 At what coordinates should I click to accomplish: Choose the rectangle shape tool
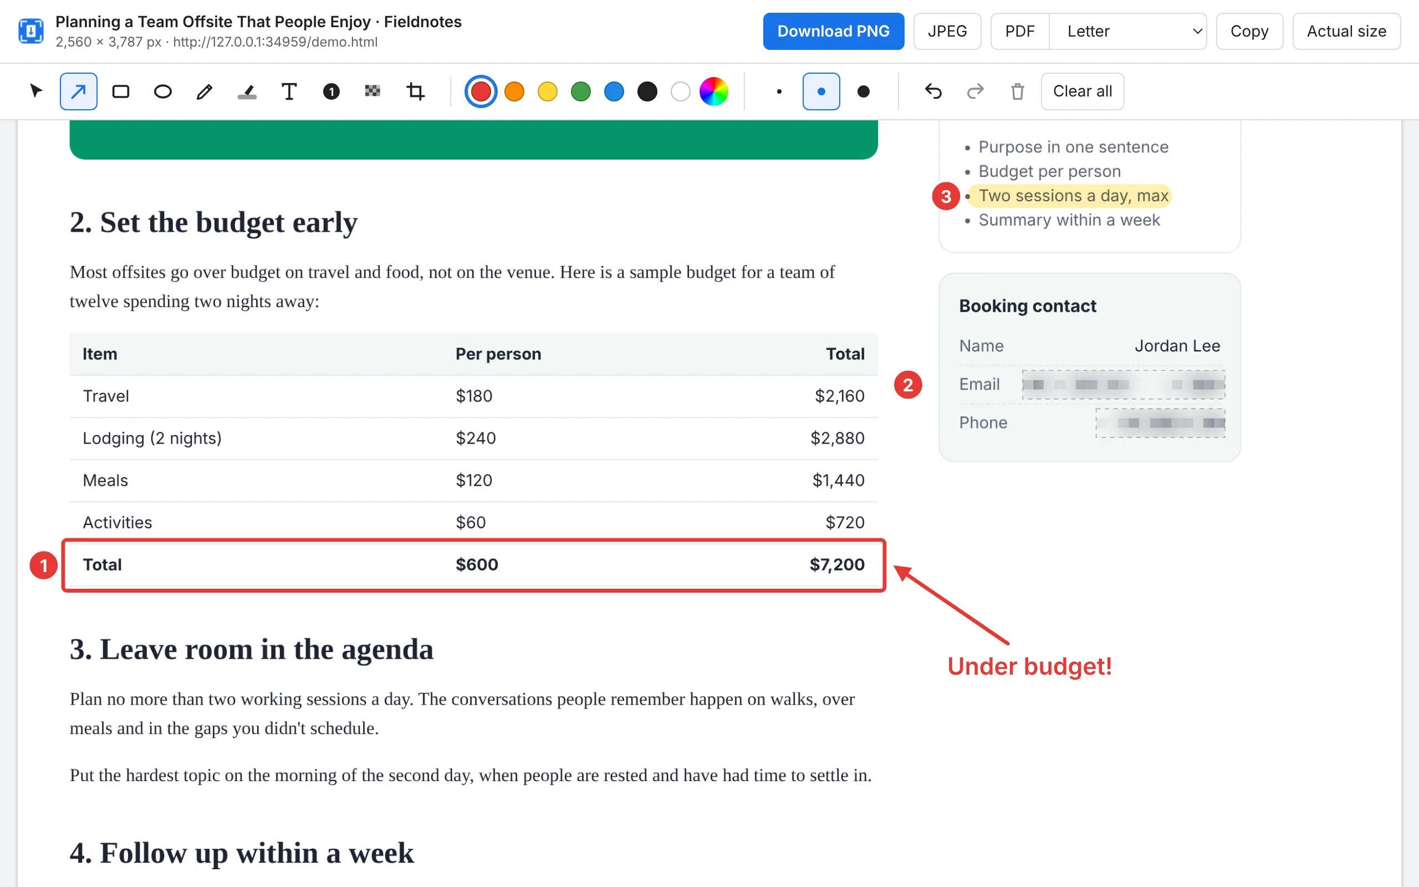pos(121,91)
